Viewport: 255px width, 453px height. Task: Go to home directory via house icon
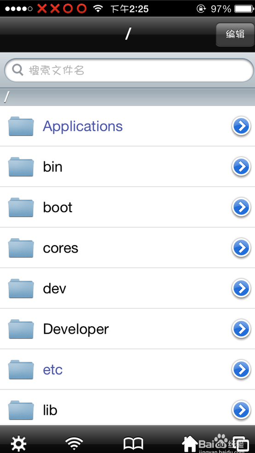point(190,443)
